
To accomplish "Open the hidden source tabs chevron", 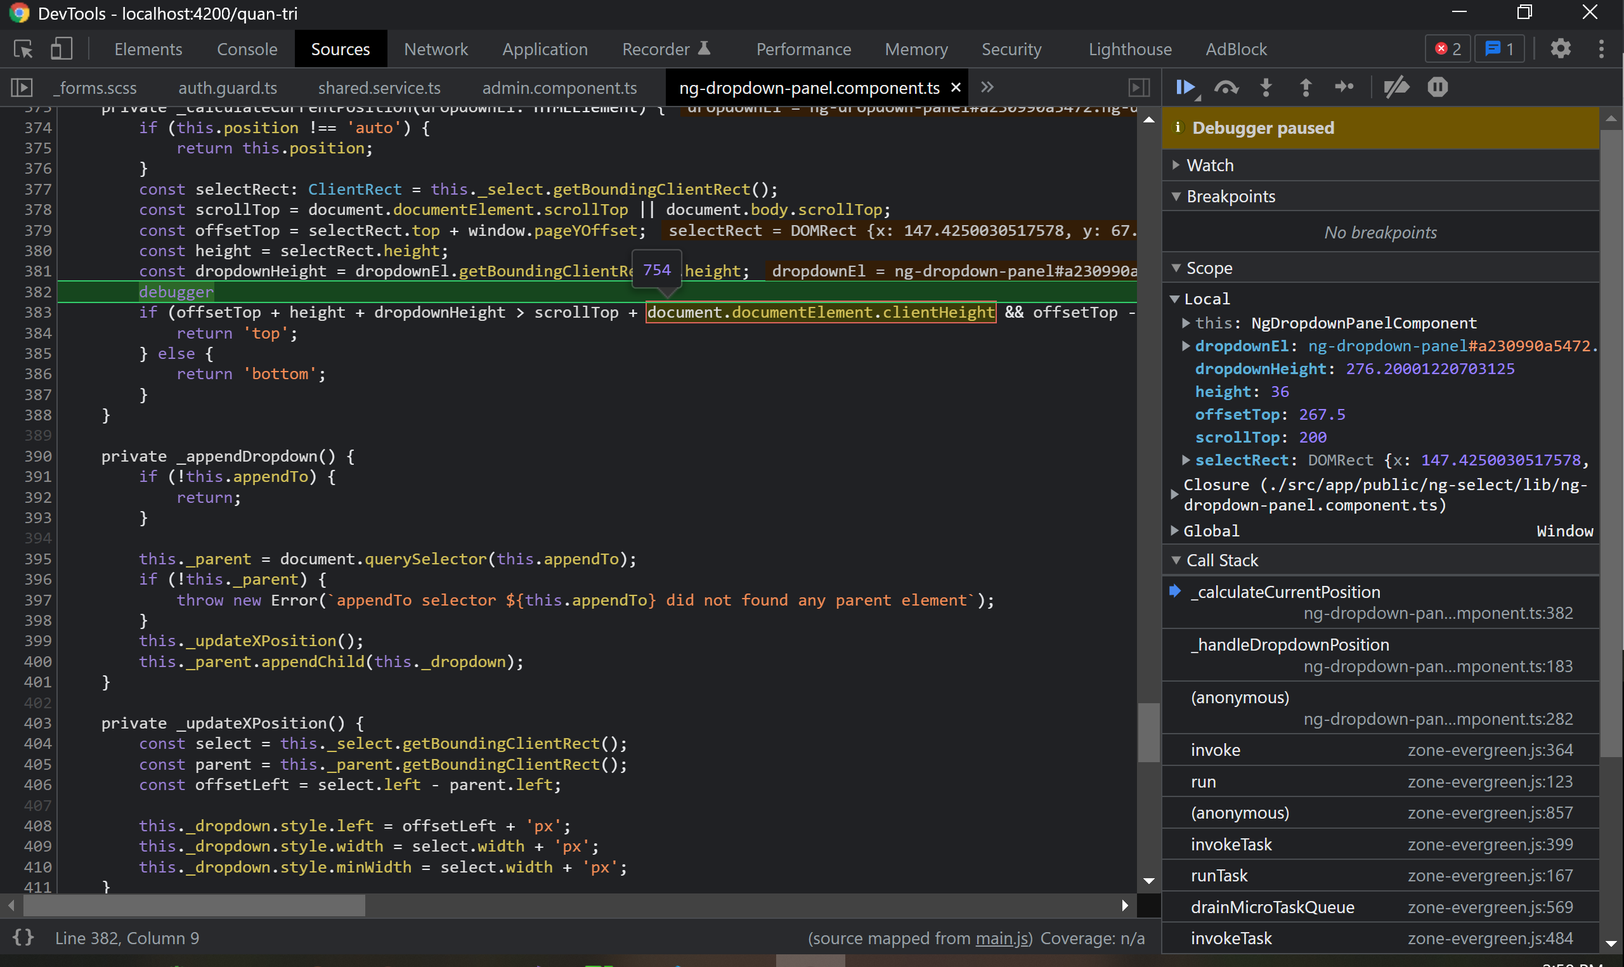I will 987,87.
